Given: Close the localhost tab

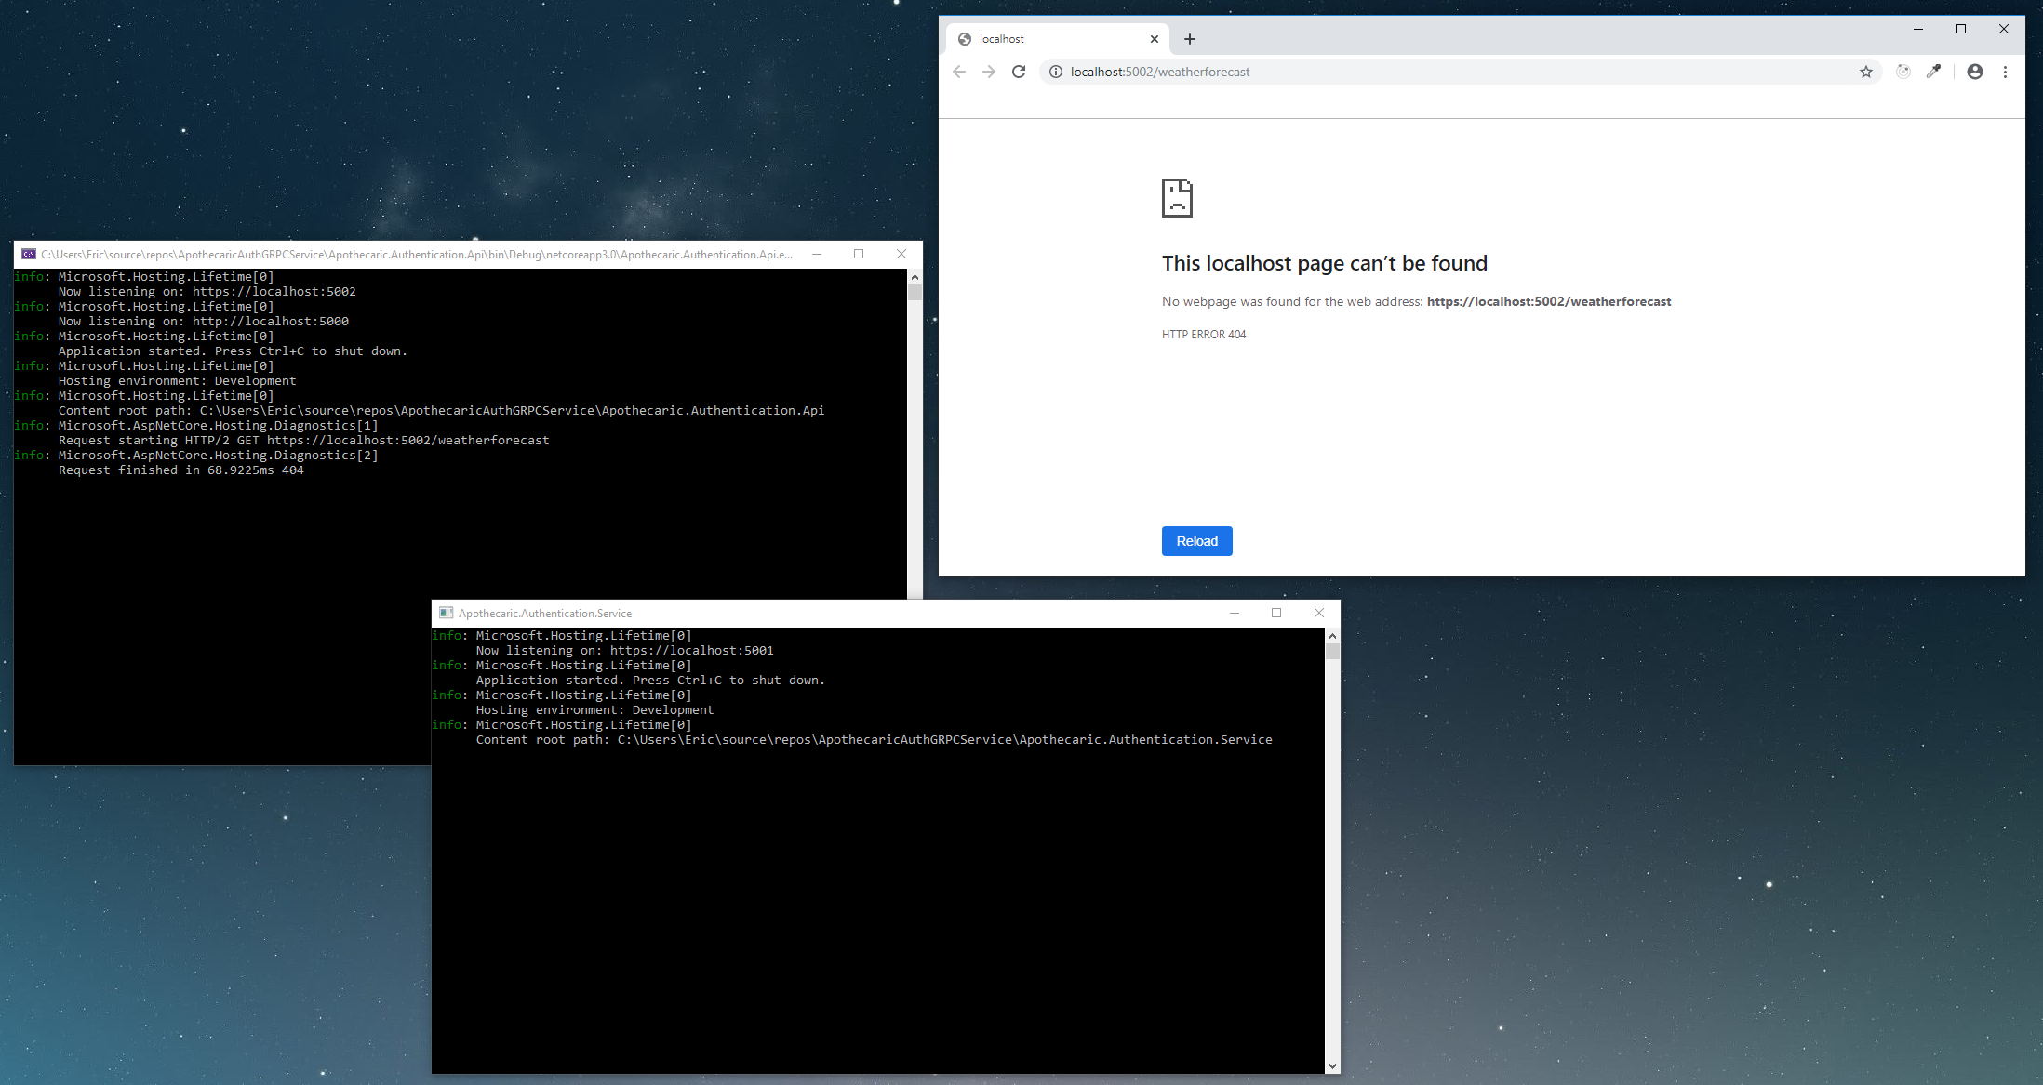Looking at the screenshot, I should click(1155, 39).
